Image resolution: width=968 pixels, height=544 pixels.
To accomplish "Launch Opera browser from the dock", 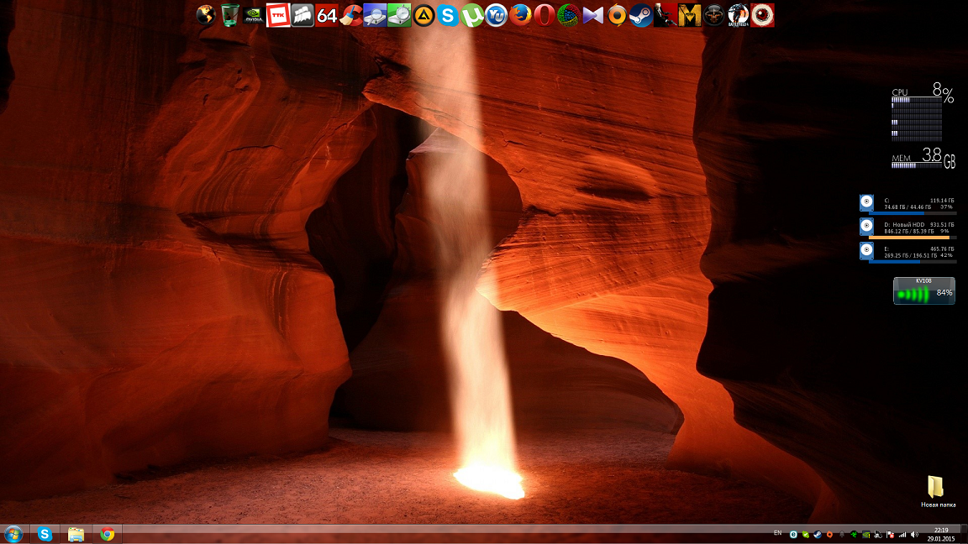I will point(544,14).
